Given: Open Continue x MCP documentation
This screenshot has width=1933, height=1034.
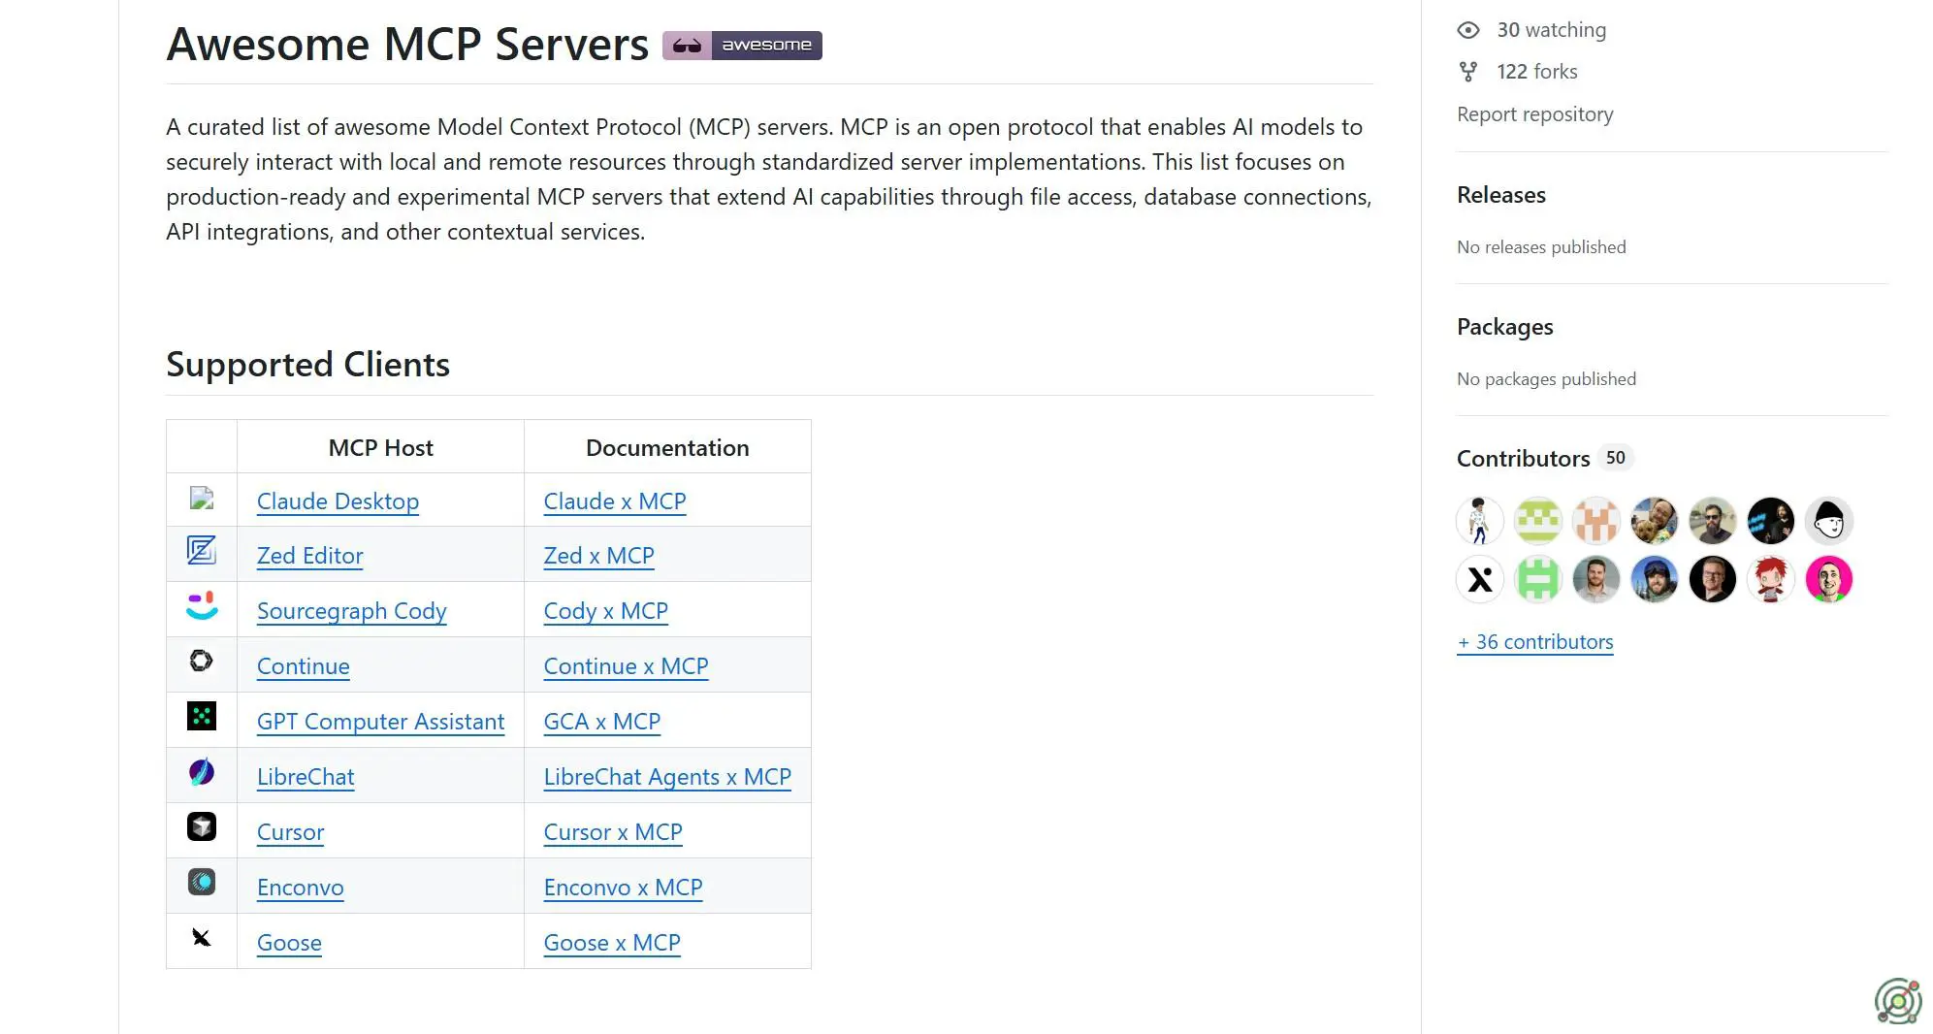Looking at the screenshot, I should coord(626,666).
